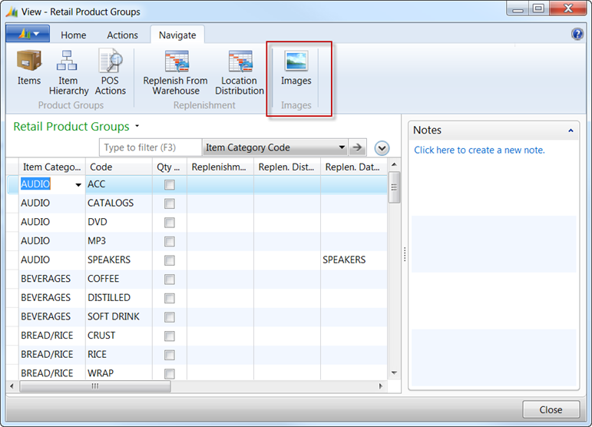Open the help icon in ribbon corner

click(577, 34)
